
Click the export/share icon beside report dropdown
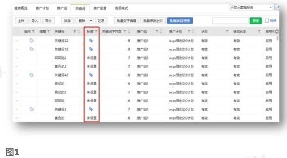click(x=277, y=8)
